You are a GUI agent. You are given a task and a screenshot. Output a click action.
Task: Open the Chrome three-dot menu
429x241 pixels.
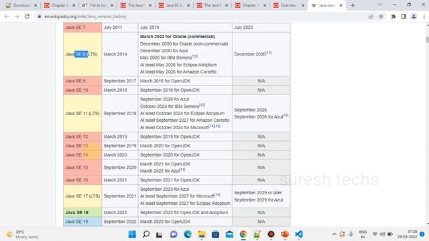pyautogui.click(x=424, y=16)
